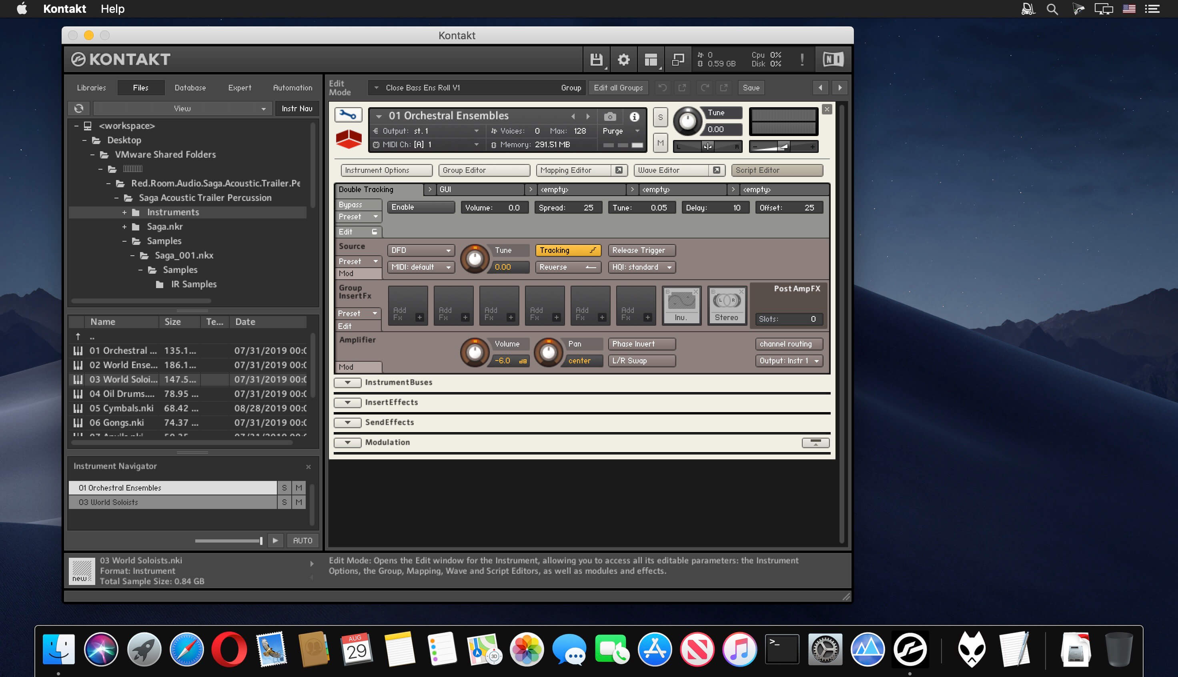Image resolution: width=1178 pixels, height=677 pixels.
Task: Close the Instrument Navigator pane
Action: pyautogui.click(x=308, y=467)
